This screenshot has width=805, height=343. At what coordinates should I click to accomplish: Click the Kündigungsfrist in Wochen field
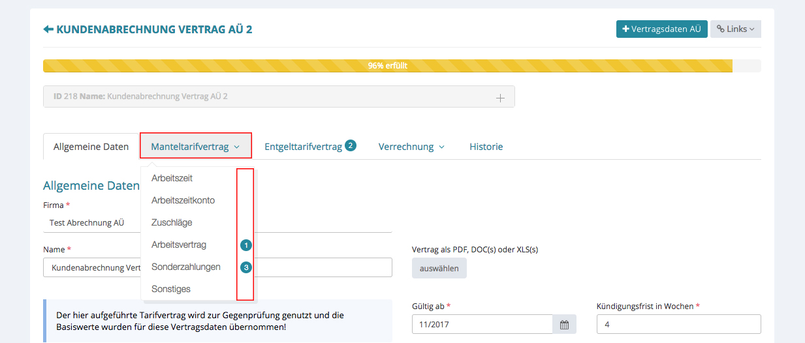[678, 324]
